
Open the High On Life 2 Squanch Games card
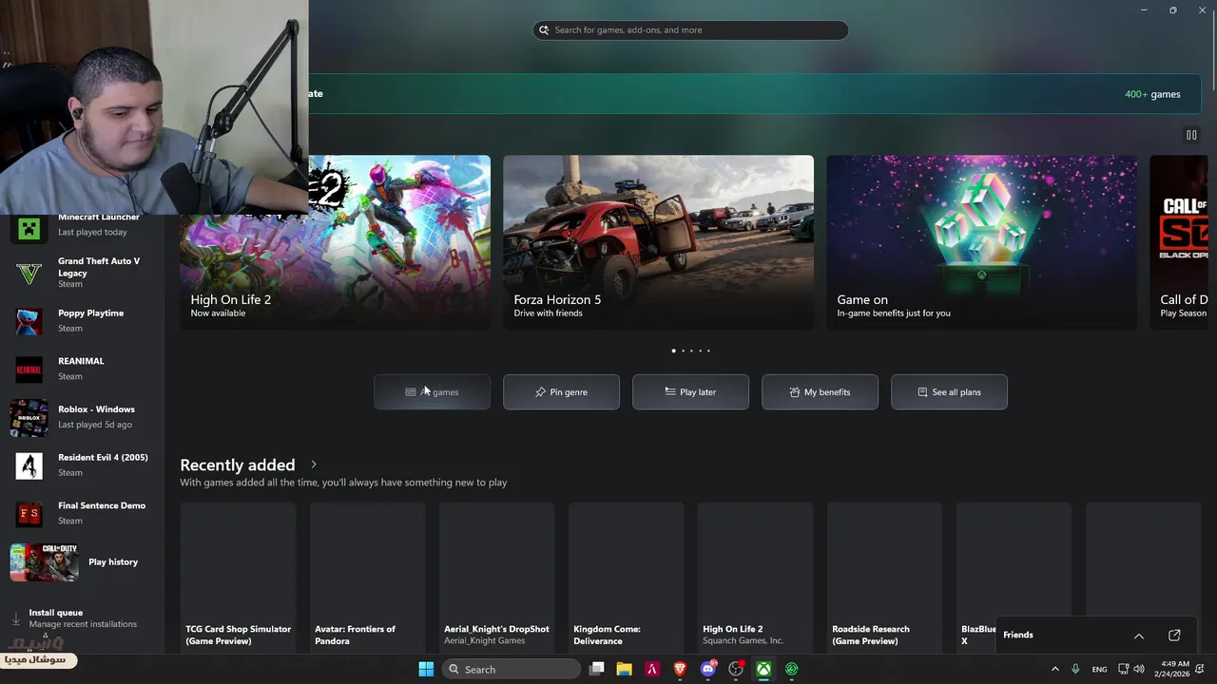pos(755,576)
